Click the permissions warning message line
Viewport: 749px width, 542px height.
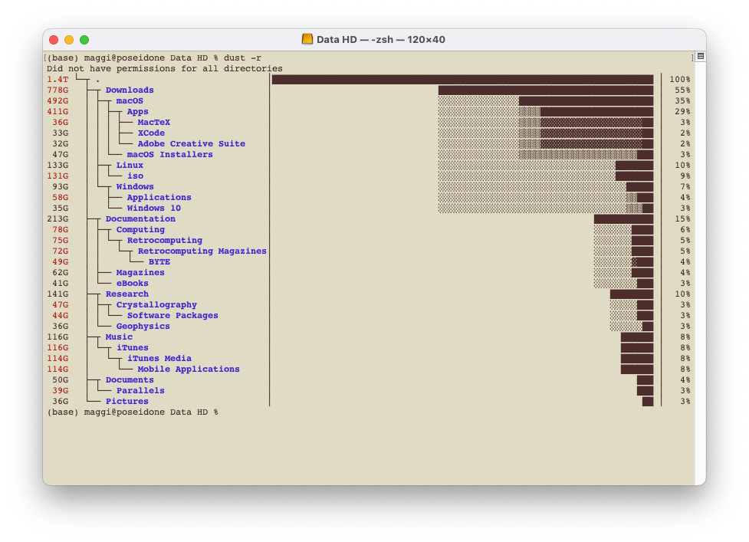pos(164,69)
